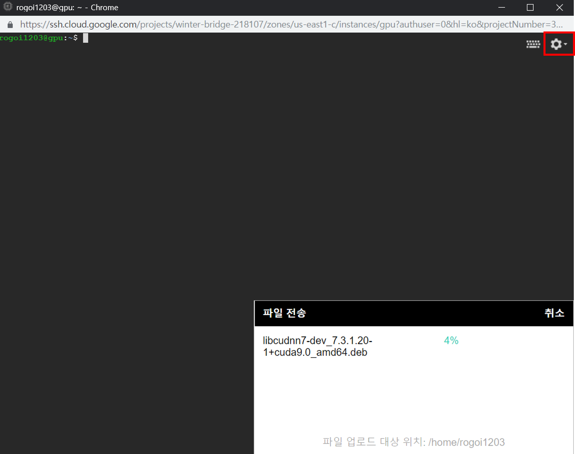This screenshot has height=454, width=575.
Task: Click the 파일 전송 panel title
Action: 284,313
